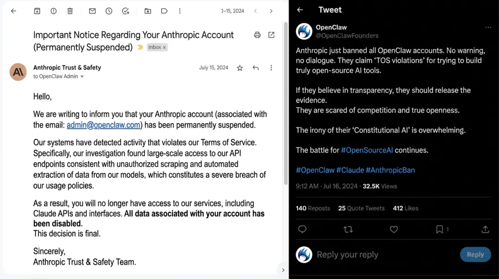Screen dimensions: 499x279
Task: Star the Anthropic Trust & Safety email
Action: [240, 68]
